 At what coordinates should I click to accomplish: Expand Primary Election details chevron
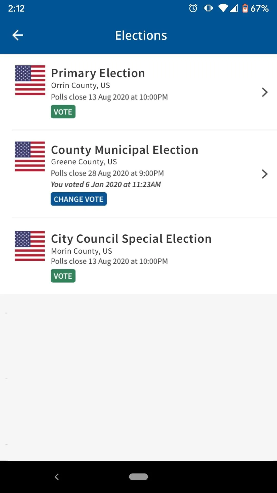[264, 92]
